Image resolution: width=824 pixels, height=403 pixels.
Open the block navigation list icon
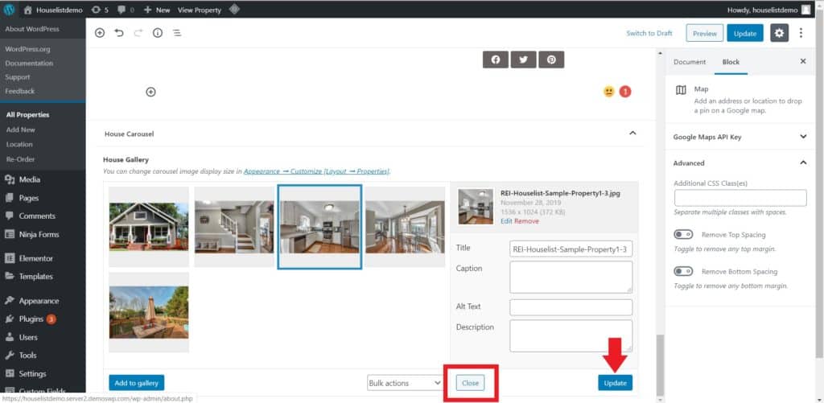click(177, 32)
